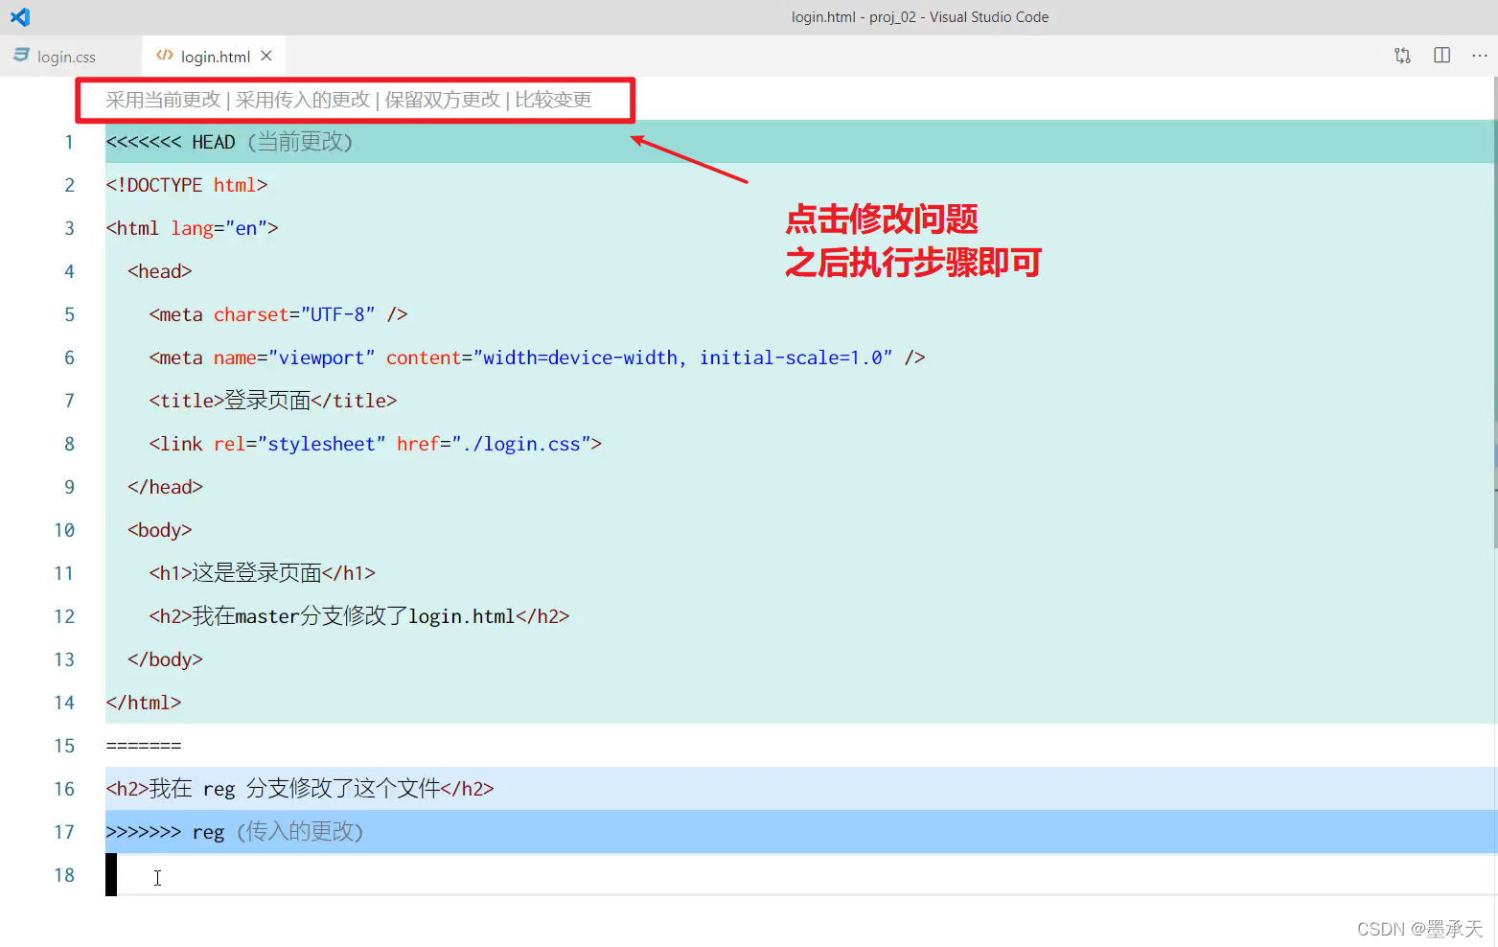
Task: Click the ======= separator line
Action: (x=800, y=746)
